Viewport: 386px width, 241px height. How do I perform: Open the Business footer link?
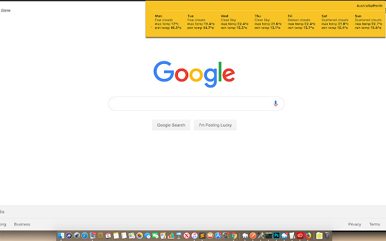(x=22, y=224)
